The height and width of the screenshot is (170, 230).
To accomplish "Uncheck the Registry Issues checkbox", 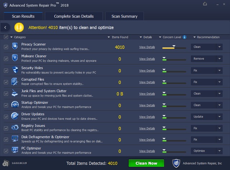I will (x=6, y=128).
